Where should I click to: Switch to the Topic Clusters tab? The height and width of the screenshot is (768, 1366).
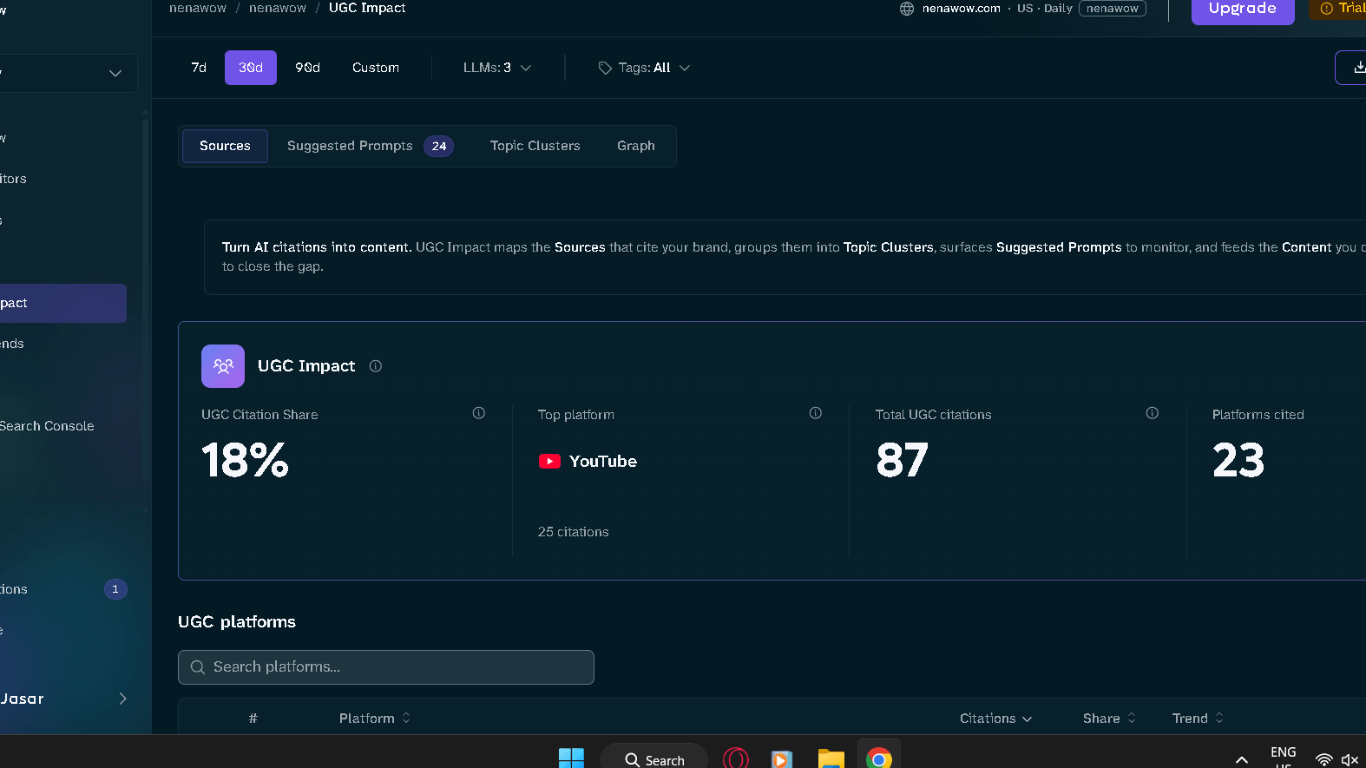(535, 146)
